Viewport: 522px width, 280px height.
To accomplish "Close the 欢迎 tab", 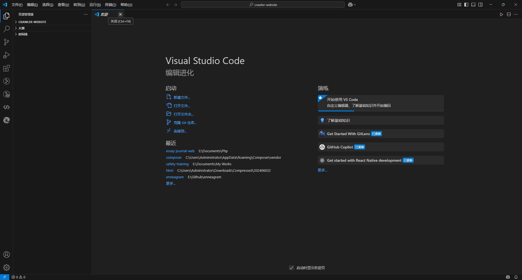I will pyautogui.click(x=120, y=14).
